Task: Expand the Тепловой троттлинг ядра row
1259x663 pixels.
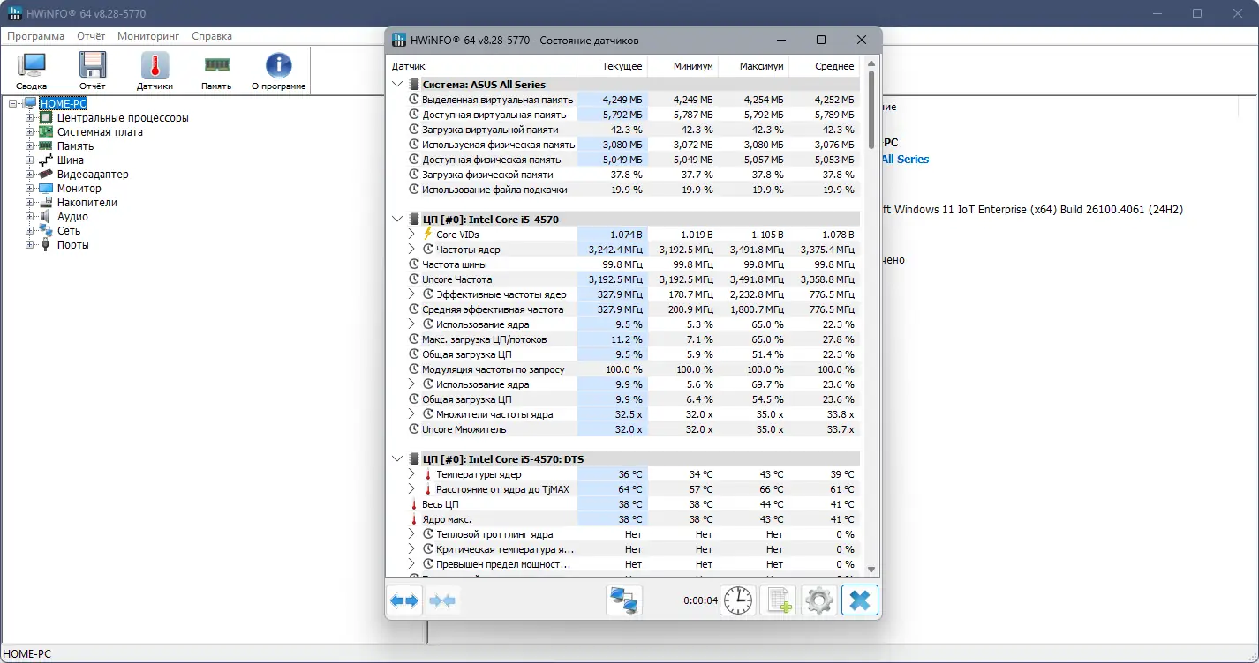Action: [x=411, y=534]
